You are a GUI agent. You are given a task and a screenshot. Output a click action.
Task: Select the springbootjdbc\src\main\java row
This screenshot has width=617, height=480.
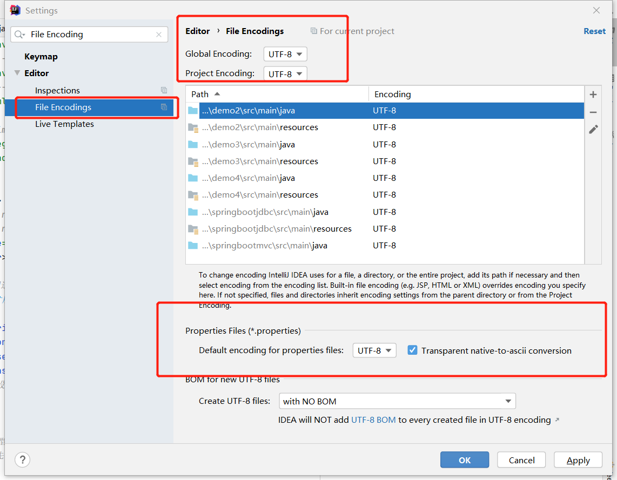[x=386, y=212]
